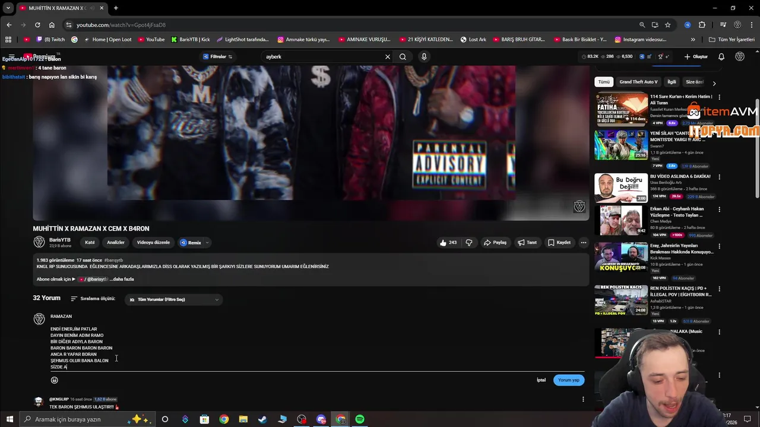The height and width of the screenshot is (427, 760).
Task: Click the '#barışytb' hashtag link
Action: (x=113, y=260)
